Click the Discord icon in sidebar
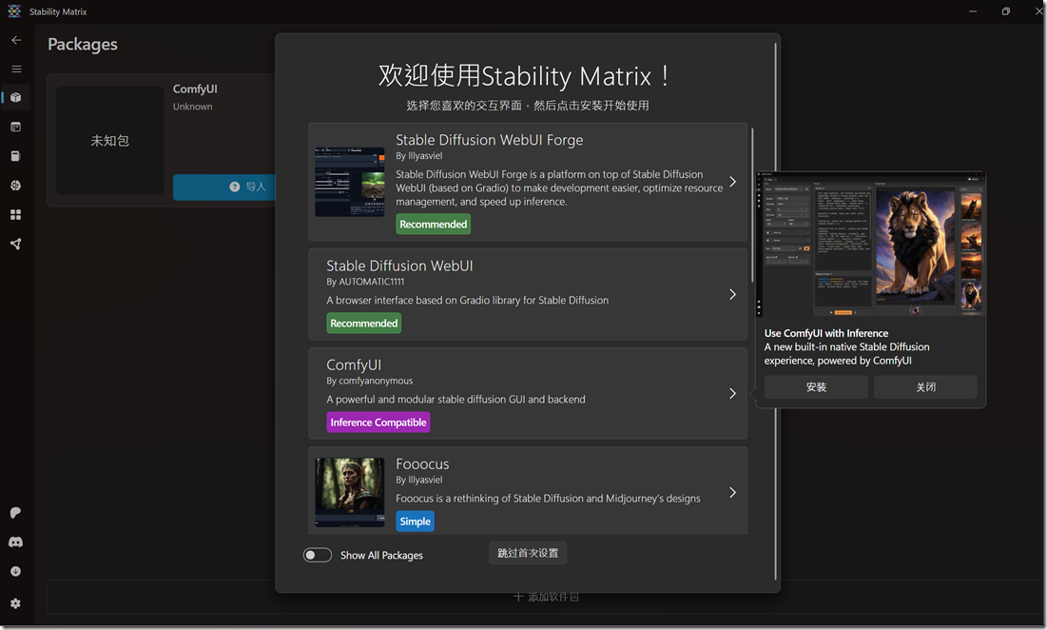Image resolution: width=1047 pixels, height=630 pixels. (16, 541)
